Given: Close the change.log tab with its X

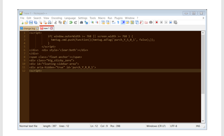Looking at the screenshot, I should click(37, 28).
